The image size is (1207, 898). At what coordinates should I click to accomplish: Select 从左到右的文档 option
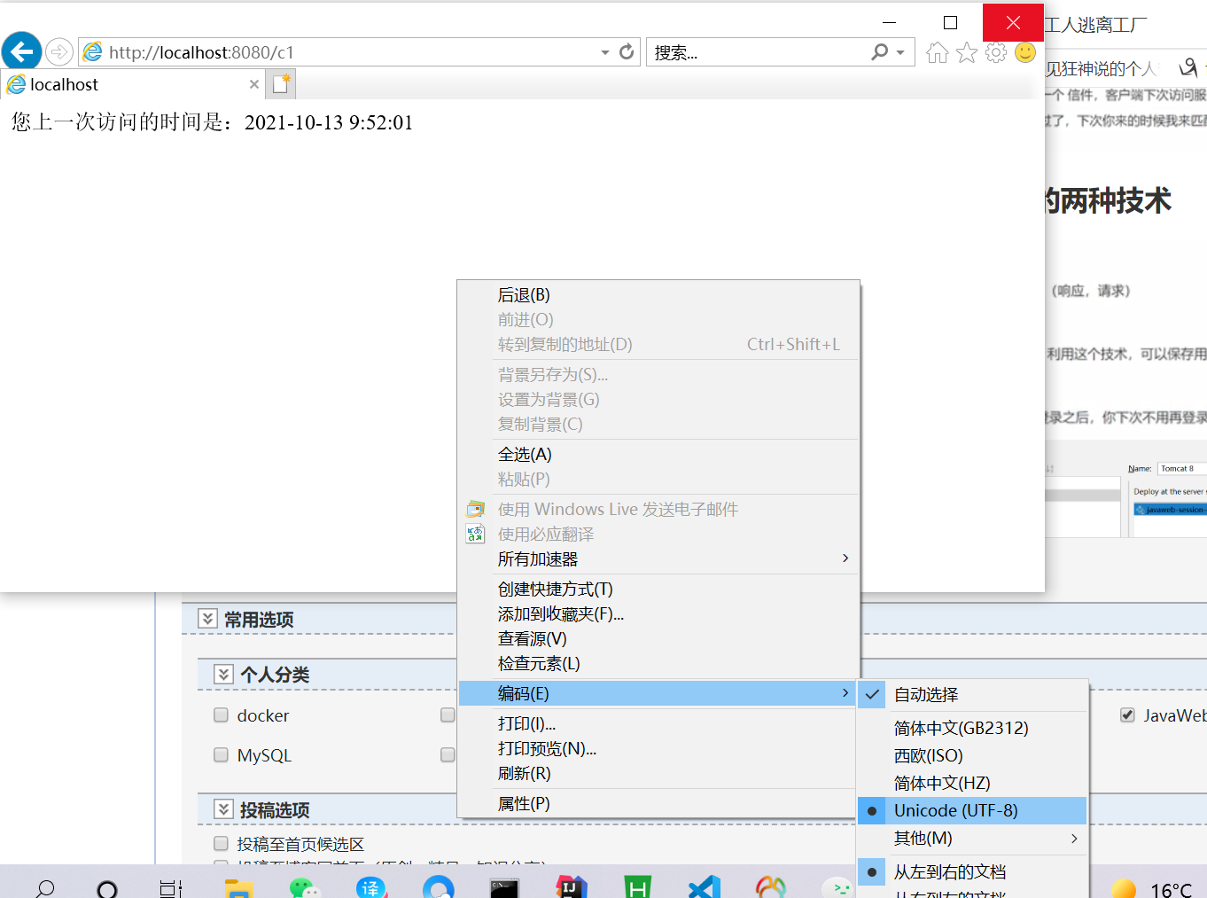[x=972, y=871]
